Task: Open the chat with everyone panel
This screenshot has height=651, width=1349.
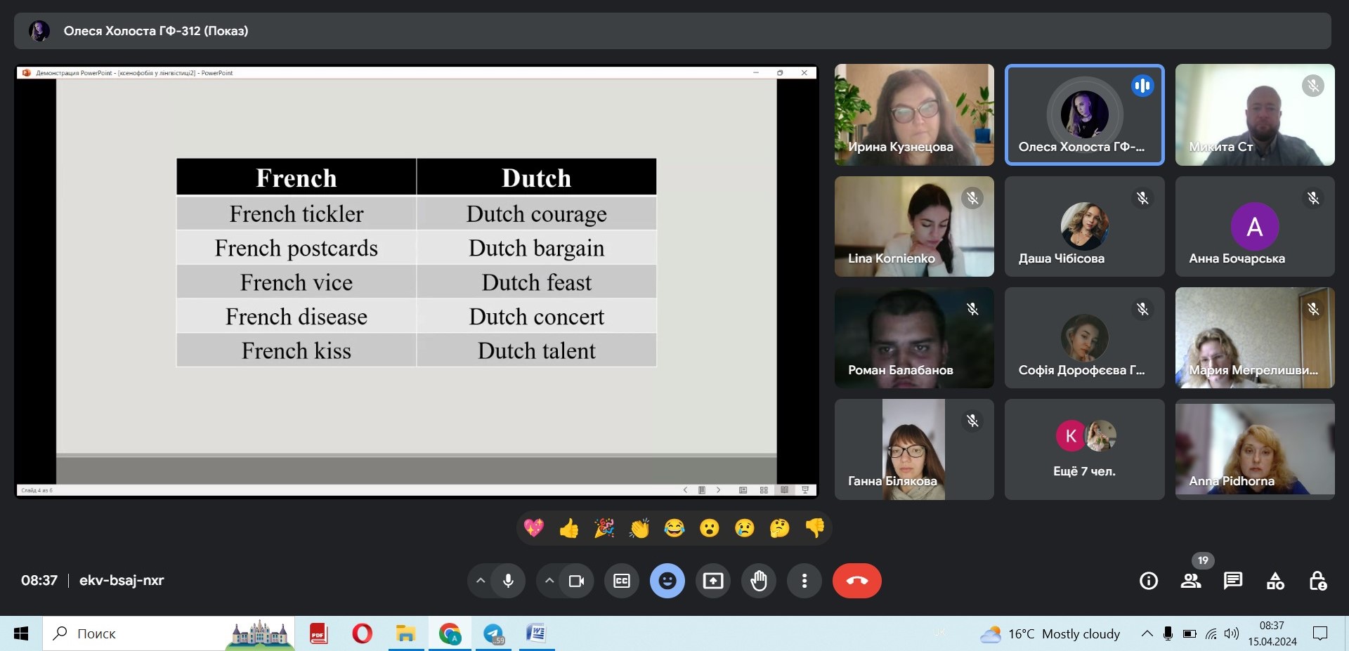Action: 1232,581
